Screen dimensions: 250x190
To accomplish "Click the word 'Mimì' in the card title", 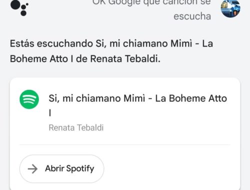I will [134, 98].
